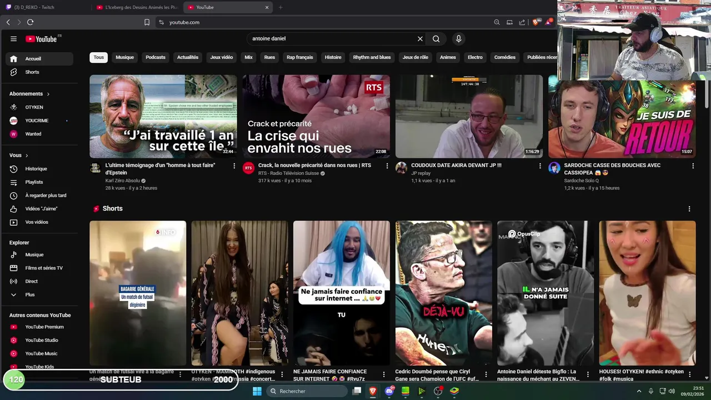Open options for SARDOCHE CASSE DES BOUCHES video
711x400 pixels.
(693, 166)
